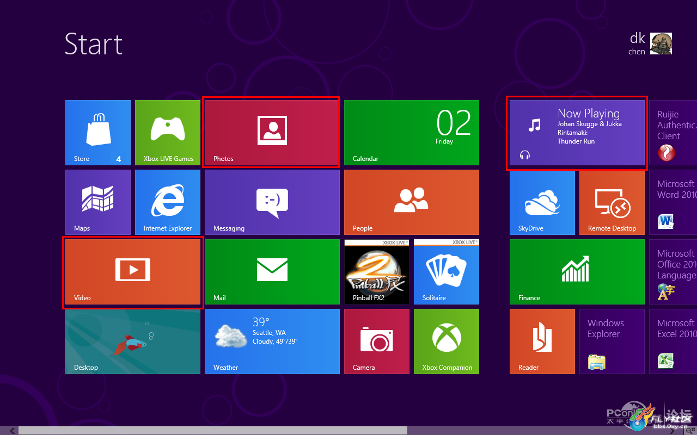Open the SkyDrive tile

[542, 202]
